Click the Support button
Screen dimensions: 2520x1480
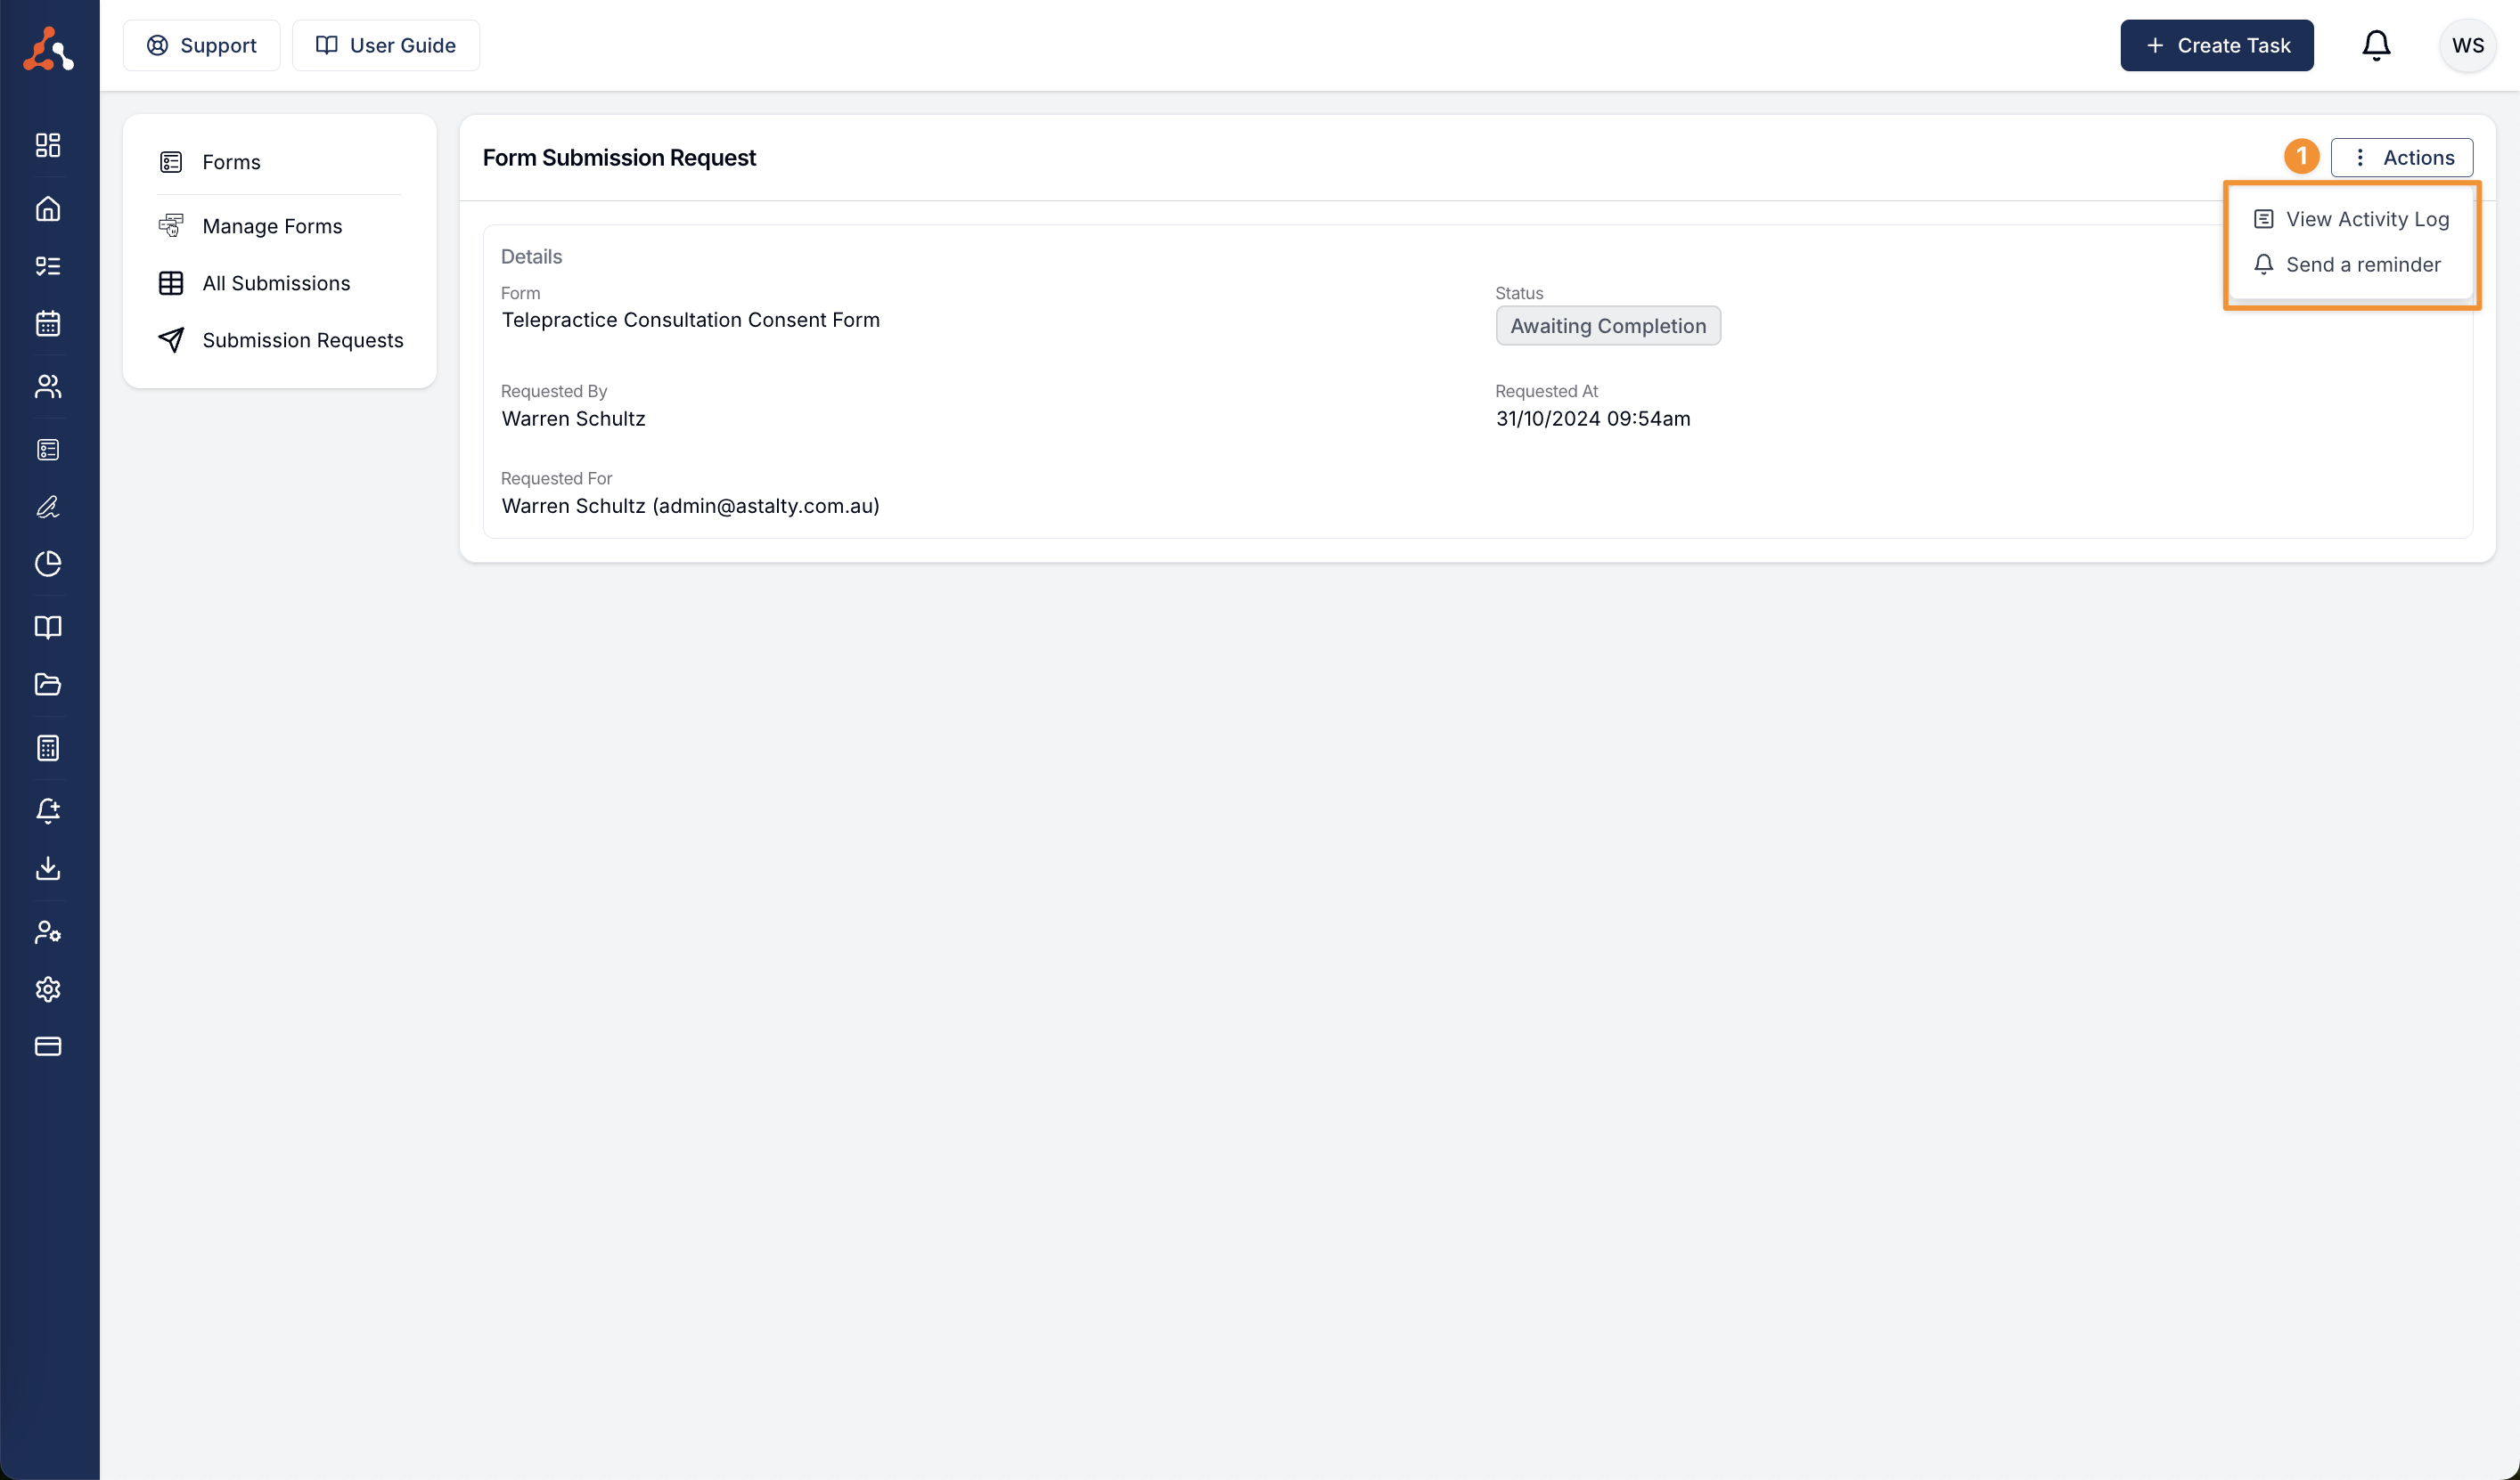pos(201,46)
